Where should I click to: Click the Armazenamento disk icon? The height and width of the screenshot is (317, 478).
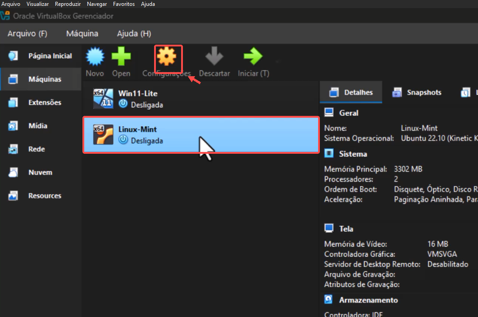click(328, 299)
